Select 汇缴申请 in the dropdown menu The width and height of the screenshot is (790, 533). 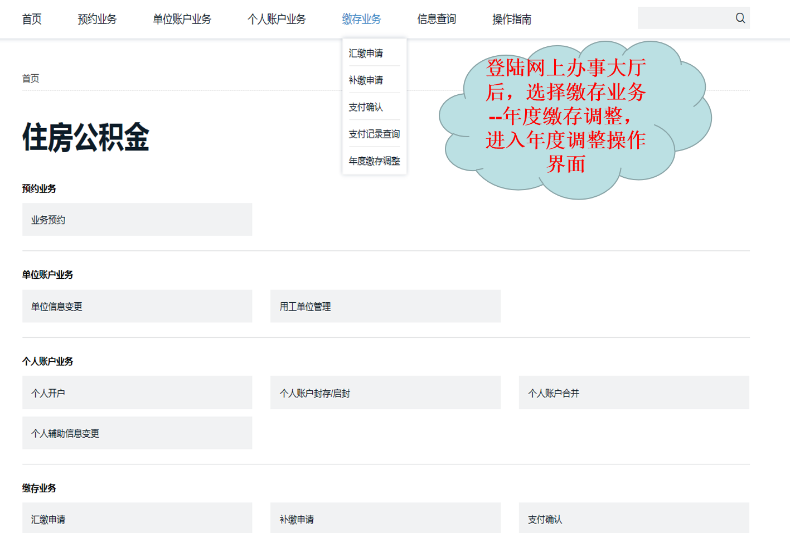point(366,54)
